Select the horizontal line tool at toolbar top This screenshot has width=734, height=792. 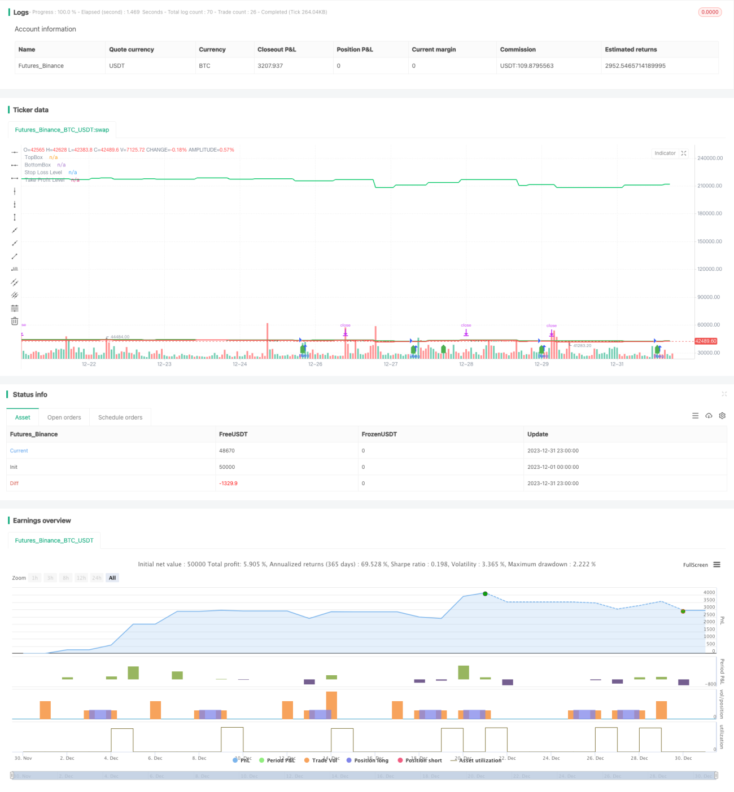[x=15, y=152]
